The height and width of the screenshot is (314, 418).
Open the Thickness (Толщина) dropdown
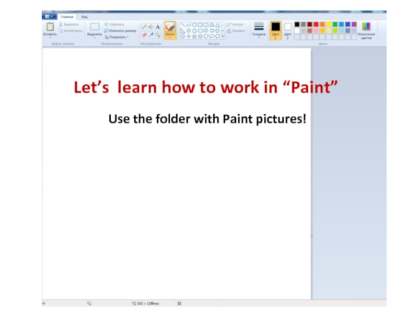(x=259, y=30)
